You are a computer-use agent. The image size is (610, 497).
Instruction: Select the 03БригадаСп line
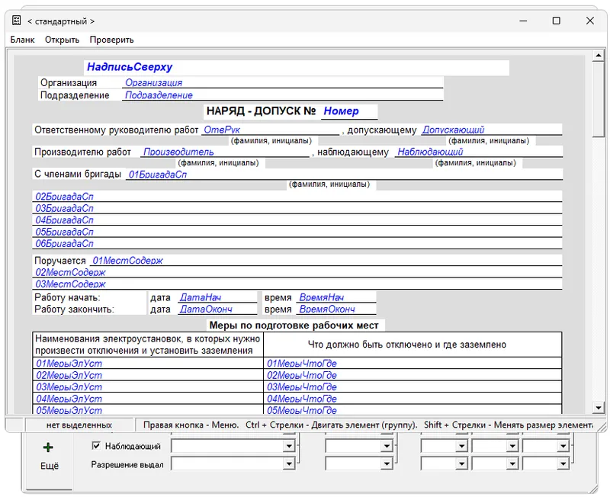point(297,208)
